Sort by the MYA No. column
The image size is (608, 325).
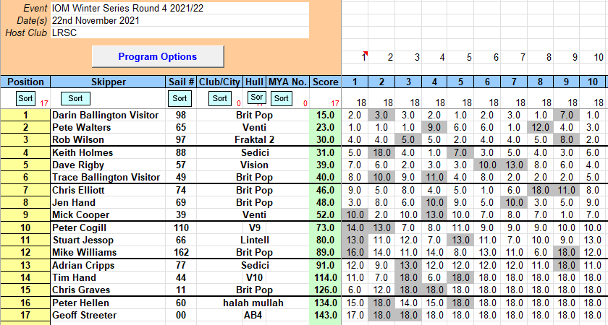(282, 97)
